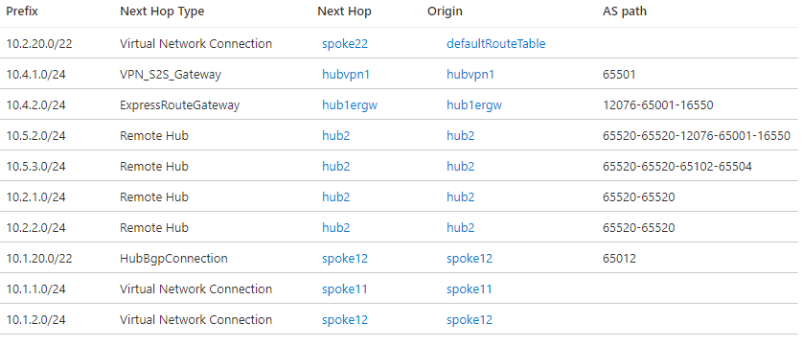Viewport: 802px width, 346px height.
Task: Open hub2 origin for 10.2.2.0/24
Action: pos(460,228)
